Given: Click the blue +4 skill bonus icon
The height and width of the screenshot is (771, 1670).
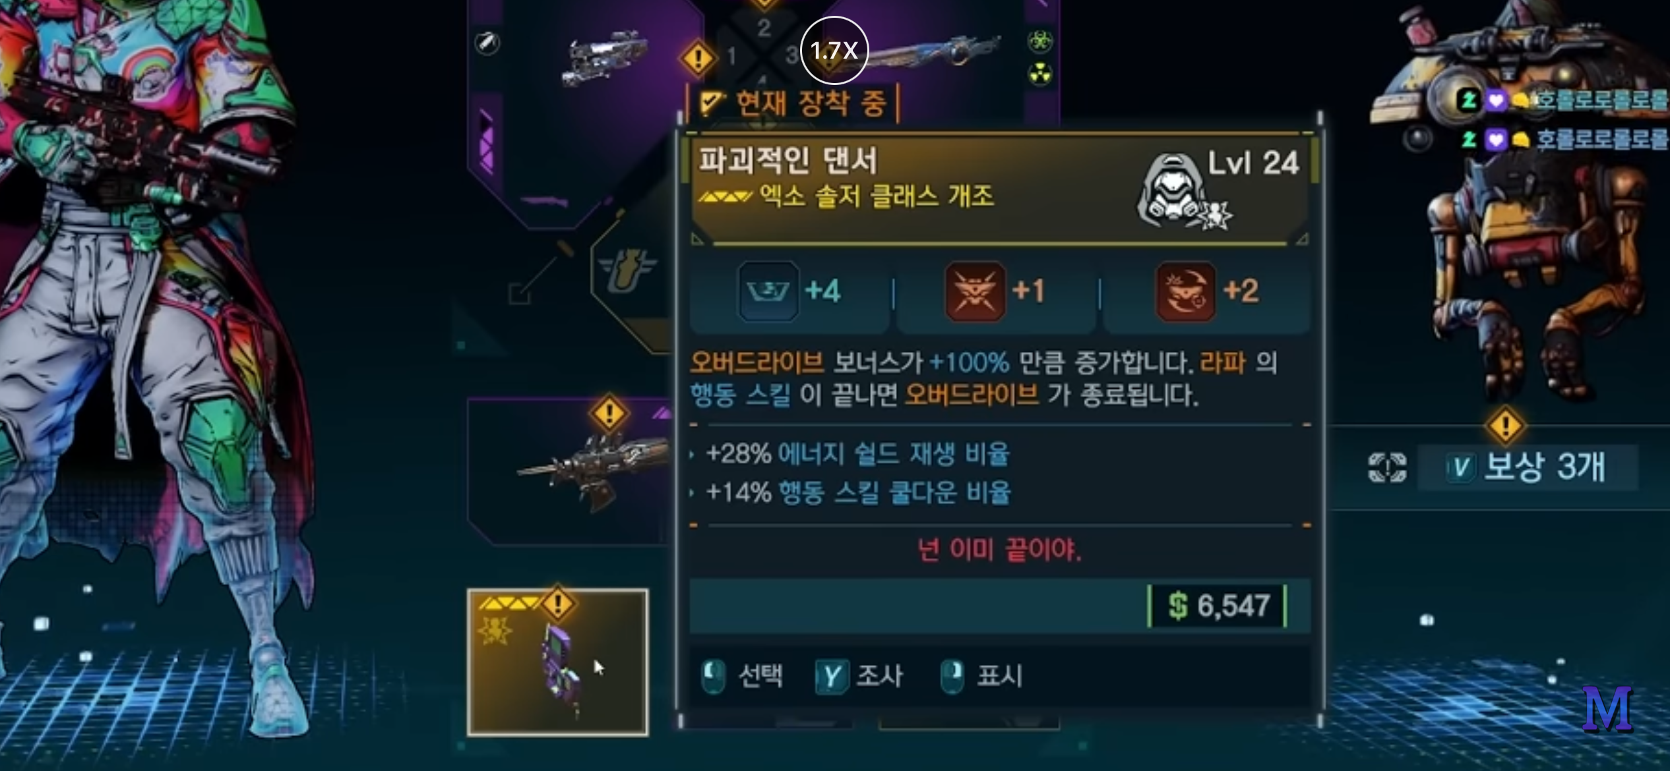Looking at the screenshot, I should 768,291.
